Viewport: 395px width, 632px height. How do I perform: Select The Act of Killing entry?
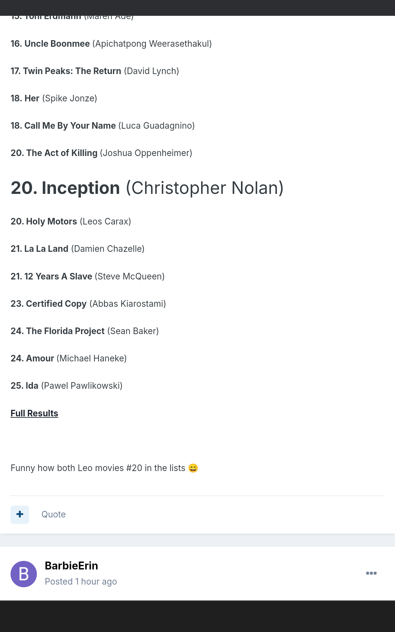pos(101,153)
